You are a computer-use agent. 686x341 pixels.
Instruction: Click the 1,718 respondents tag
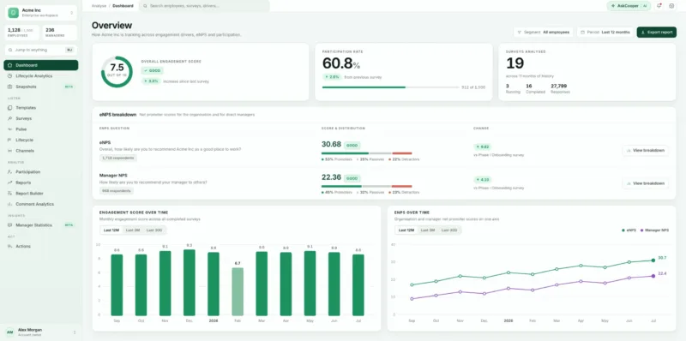click(x=118, y=158)
